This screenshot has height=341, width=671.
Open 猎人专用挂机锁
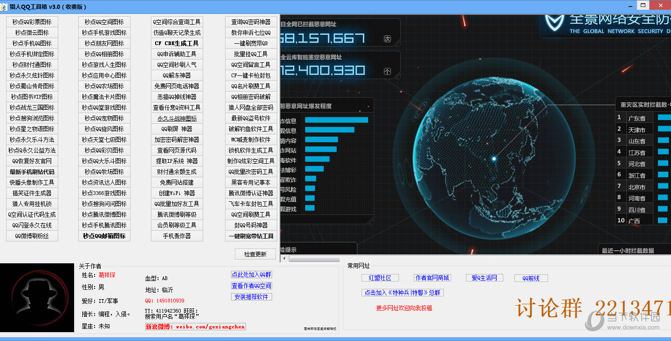point(32,204)
